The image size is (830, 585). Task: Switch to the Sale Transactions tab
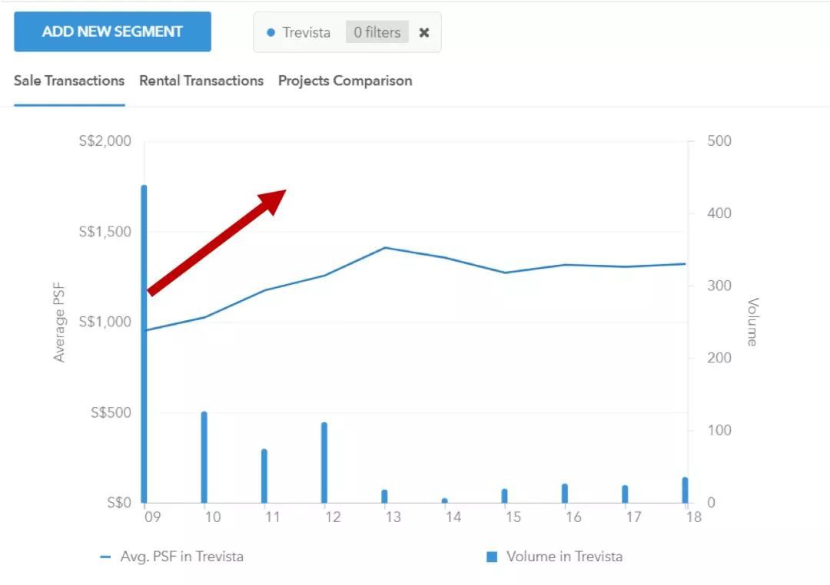(x=69, y=81)
